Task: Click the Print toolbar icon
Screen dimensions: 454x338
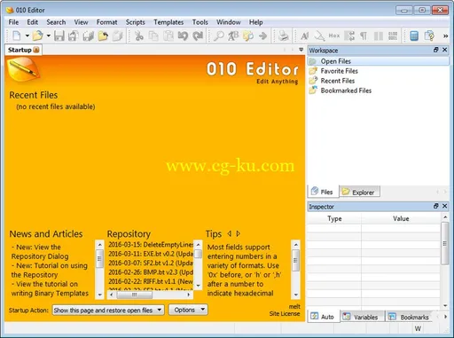Action: click(284, 35)
